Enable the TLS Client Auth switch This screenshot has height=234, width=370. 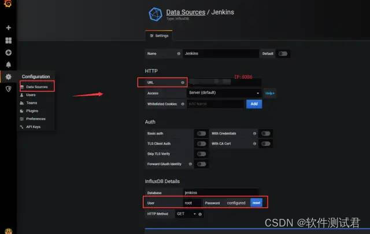tap(201, 144)
